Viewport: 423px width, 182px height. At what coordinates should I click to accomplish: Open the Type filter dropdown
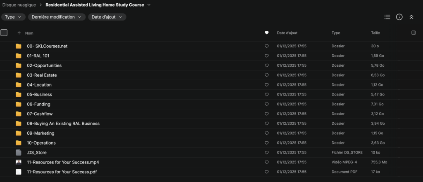pyautogui.click(x=13, y=17)
